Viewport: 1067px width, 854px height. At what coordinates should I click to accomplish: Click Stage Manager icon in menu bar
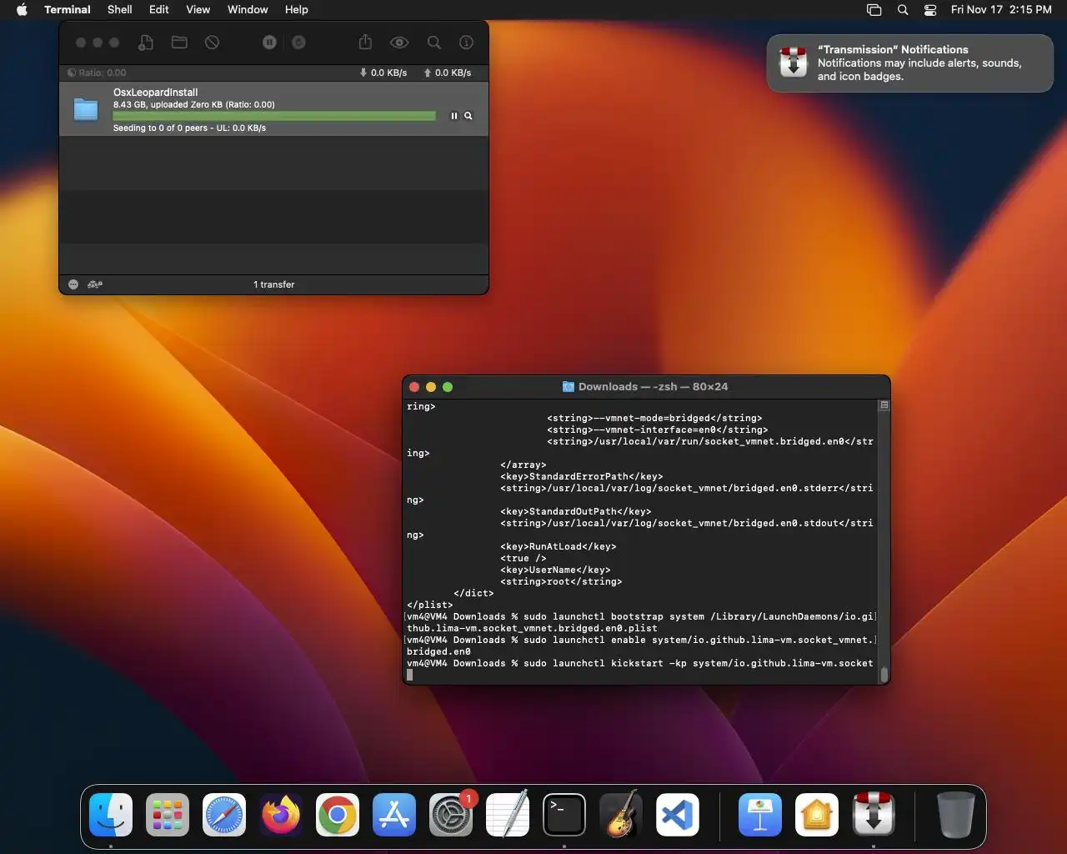coord(874,10)
